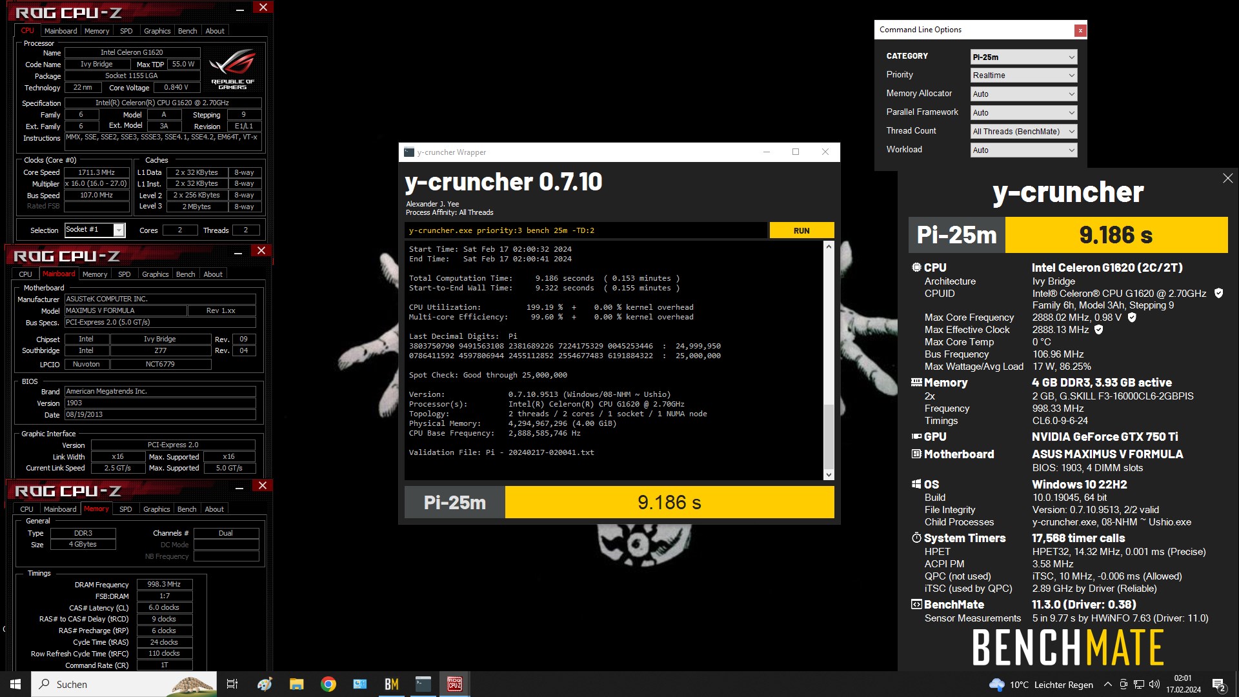Open the volume speaker tray icon
The width and height of the screenshot is (1239, 697).
pyautogui.click(x=1154, y=684)
